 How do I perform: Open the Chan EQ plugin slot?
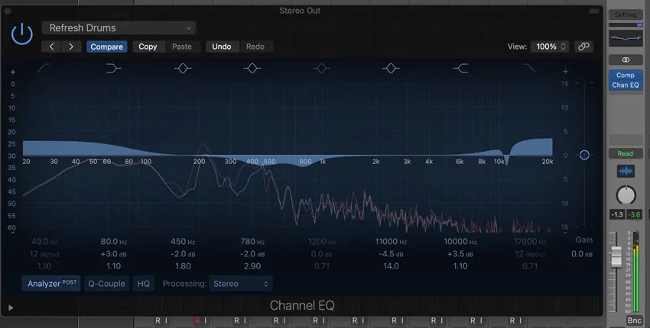click(x=626, y=85)
